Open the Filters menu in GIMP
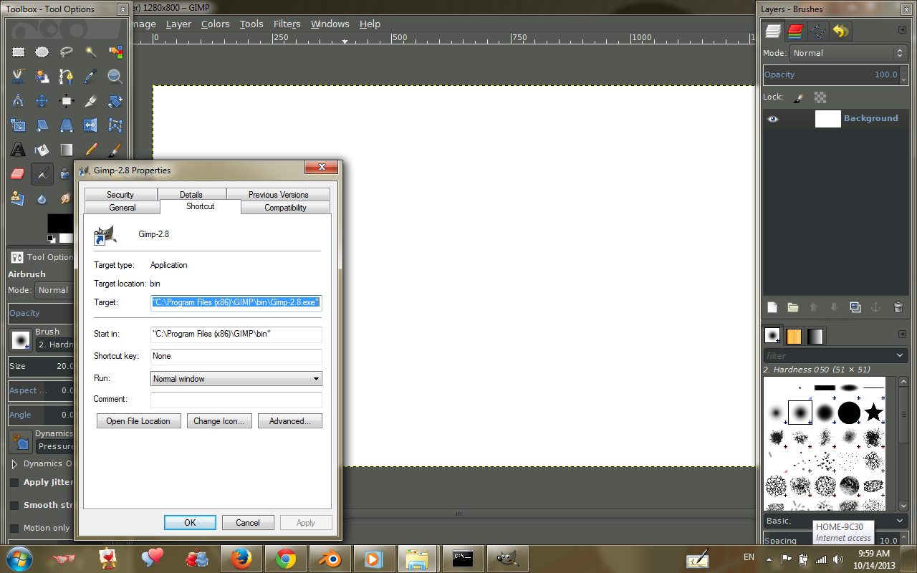 click(x=287, y=24)
